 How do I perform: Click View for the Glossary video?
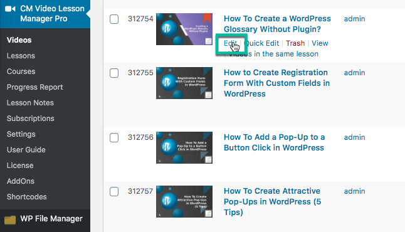point(320,43)
